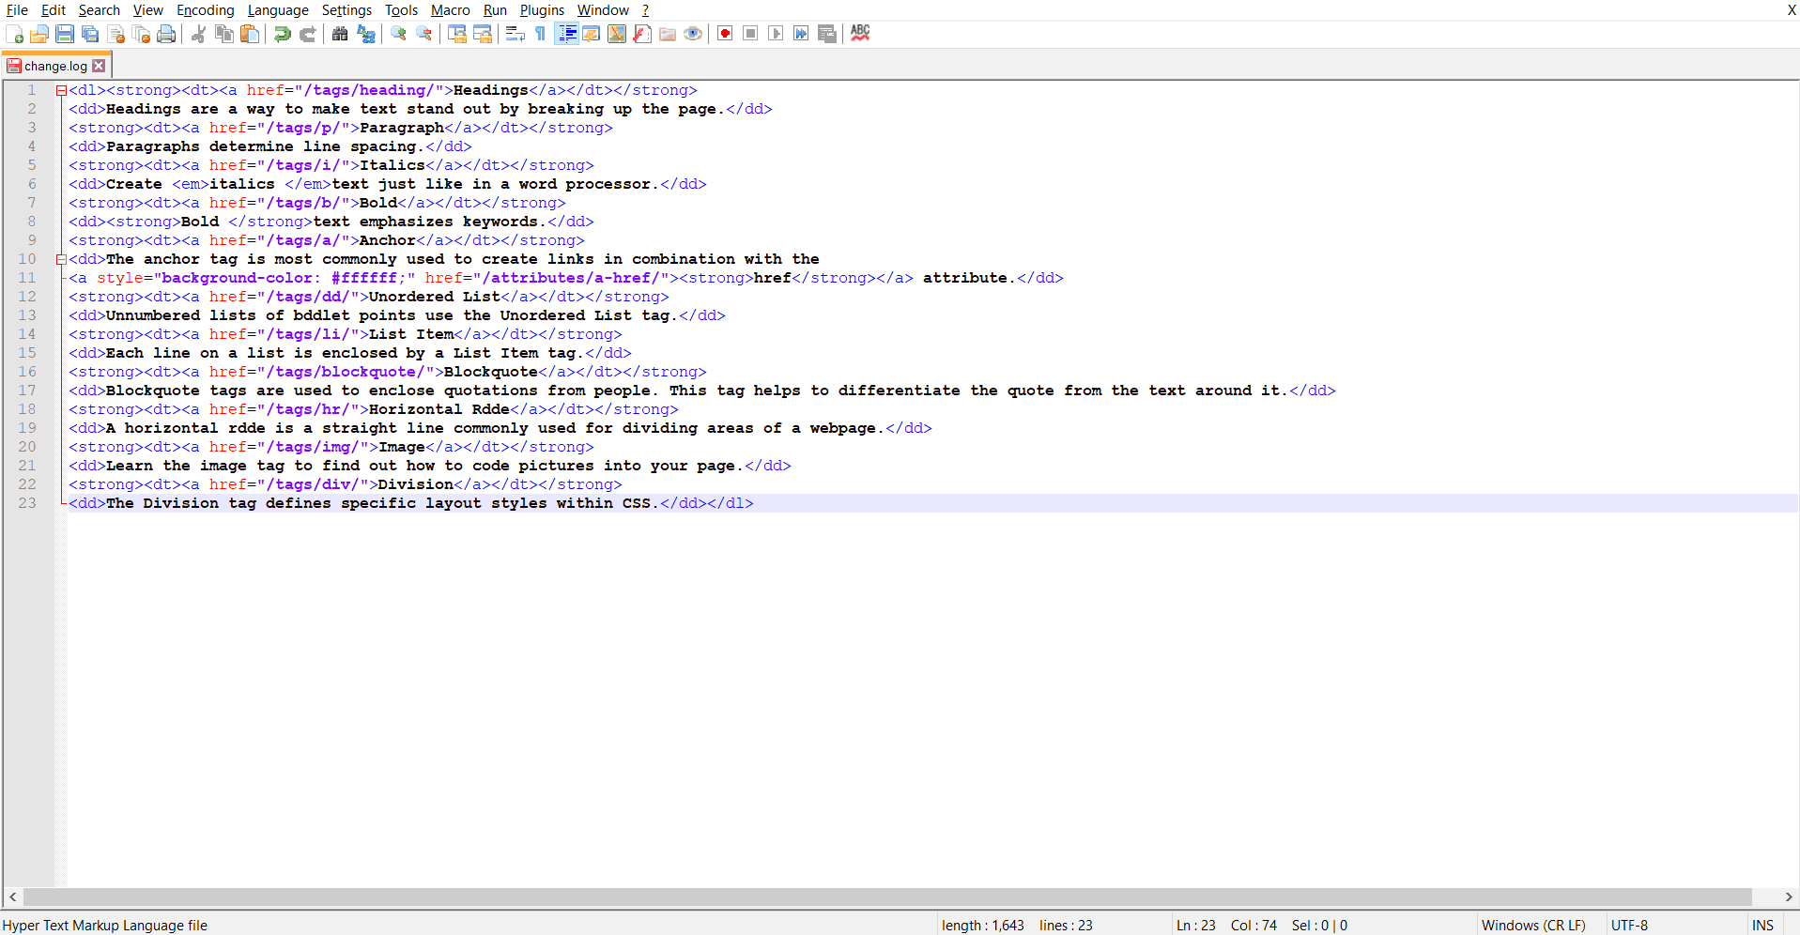The width and height of the screenshot is (1800, 935).
Task: Open the Document Map icon
Action: click(617, 34)
